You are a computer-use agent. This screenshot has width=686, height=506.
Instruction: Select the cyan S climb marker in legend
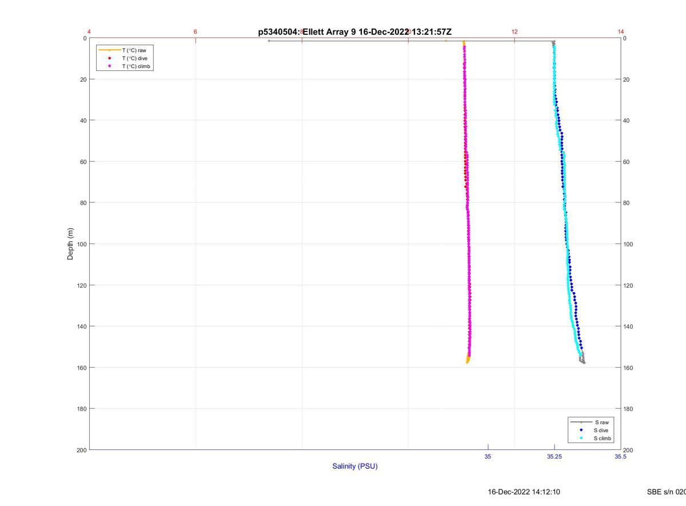point(581,439)
